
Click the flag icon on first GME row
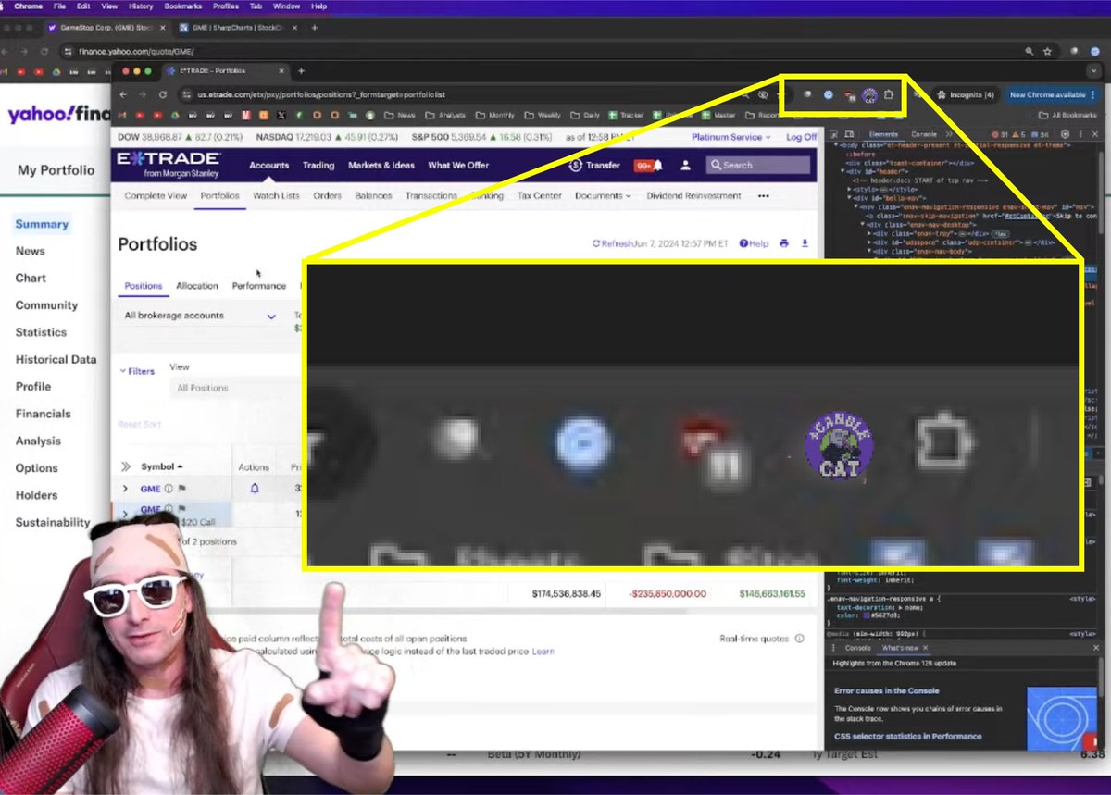pos(181,488)
